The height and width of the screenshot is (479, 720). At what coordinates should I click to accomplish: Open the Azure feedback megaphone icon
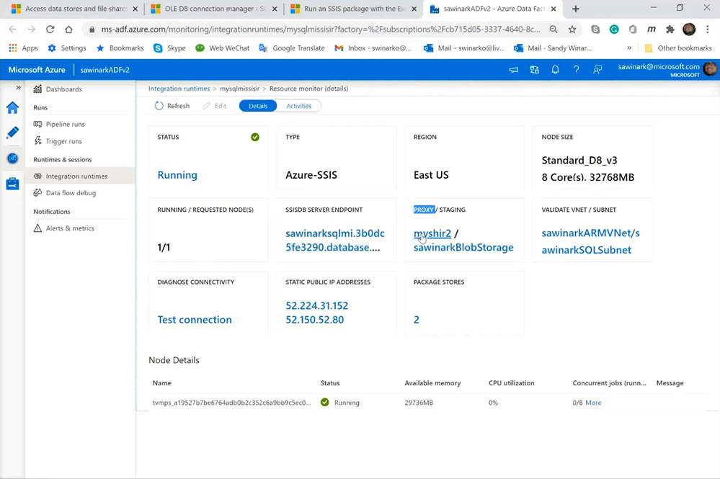tap(513, 70)
